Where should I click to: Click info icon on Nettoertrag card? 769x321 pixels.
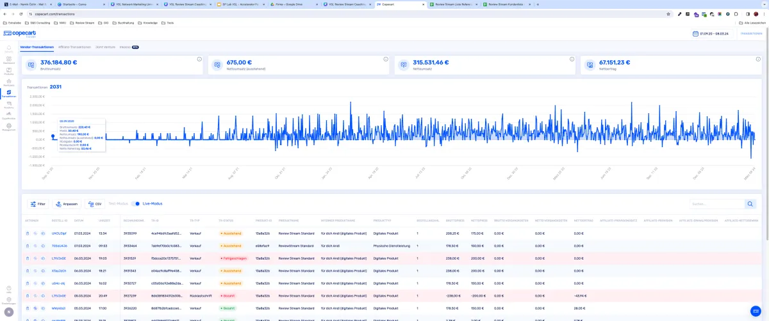(758, 59)
